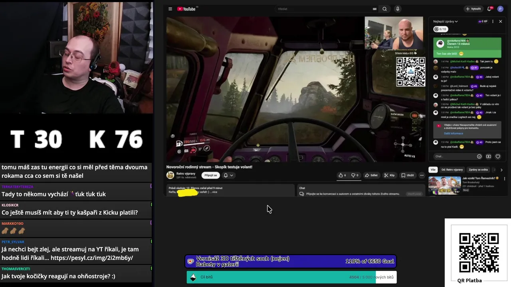Screen dimensions: 511x287
Task: Click the video title Novoroční rodinný stream
Action: pos(209,167)
